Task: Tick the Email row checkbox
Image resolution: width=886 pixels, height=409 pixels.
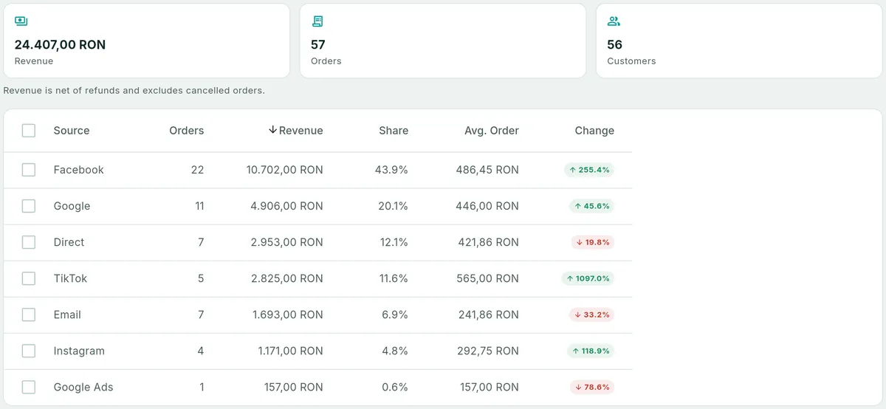Action: pyautogui.click(x=29, y=315)
